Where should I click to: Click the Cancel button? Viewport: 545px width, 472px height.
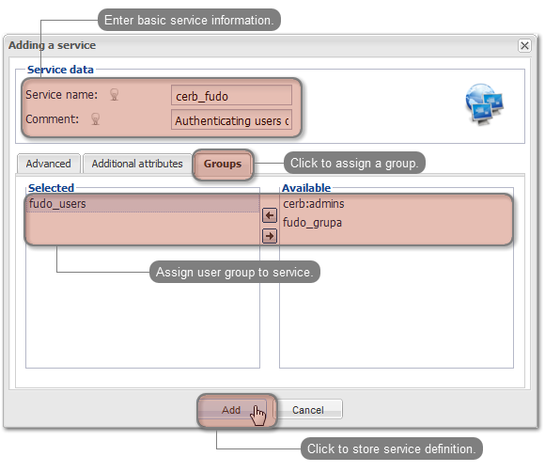tap(308, 410)
